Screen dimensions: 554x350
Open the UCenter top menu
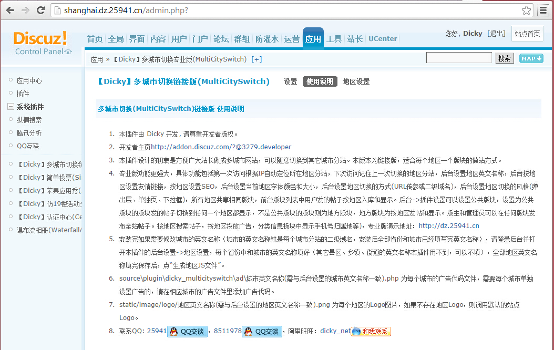[x=383, y=39]
